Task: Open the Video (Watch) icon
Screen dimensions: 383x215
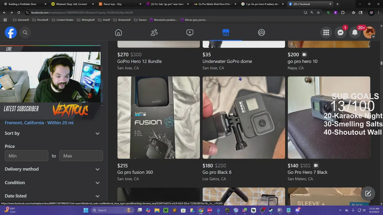Action: (190, 33)
